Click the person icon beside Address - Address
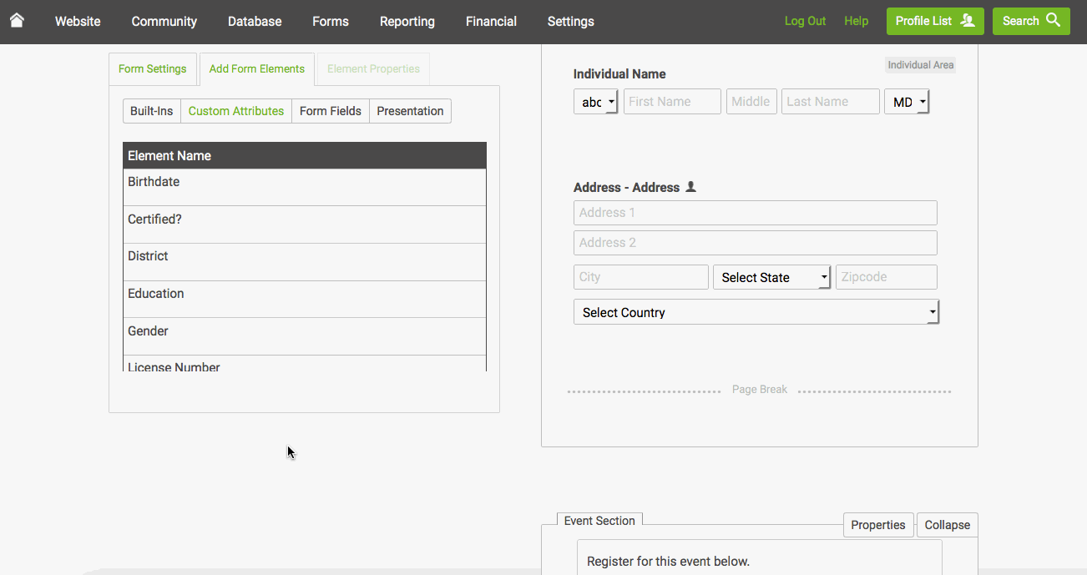 tap(690, 186)
